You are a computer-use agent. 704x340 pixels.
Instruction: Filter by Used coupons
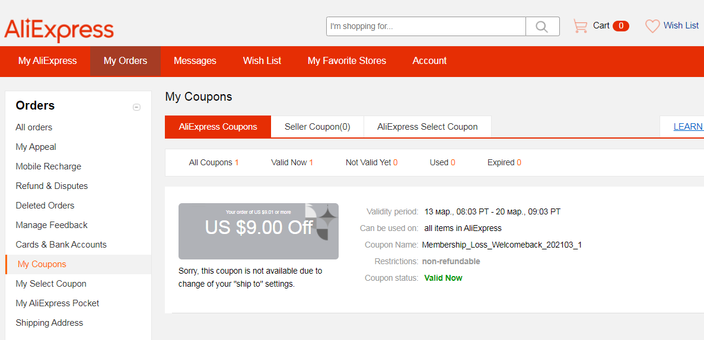[x=442, y=162]
